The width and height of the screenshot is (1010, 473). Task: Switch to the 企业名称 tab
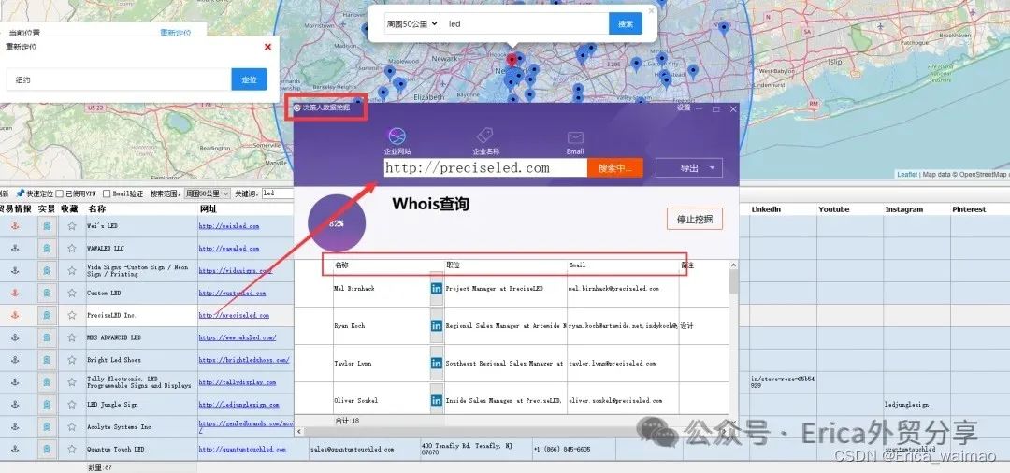point(485,141)
